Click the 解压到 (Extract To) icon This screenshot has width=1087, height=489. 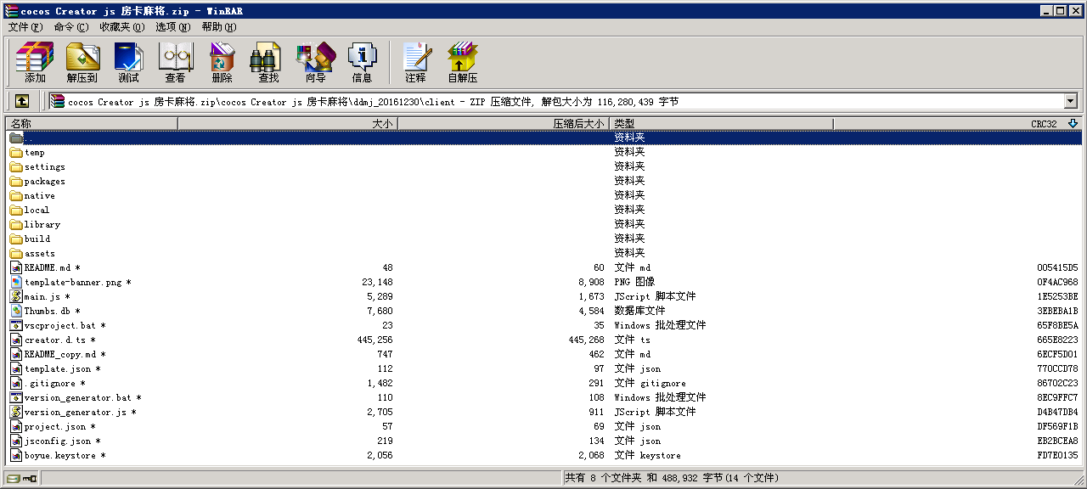click(x=82, y=62)
